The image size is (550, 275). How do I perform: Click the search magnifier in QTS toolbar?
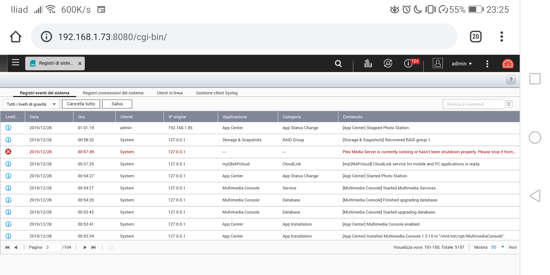tap(338, 64)
